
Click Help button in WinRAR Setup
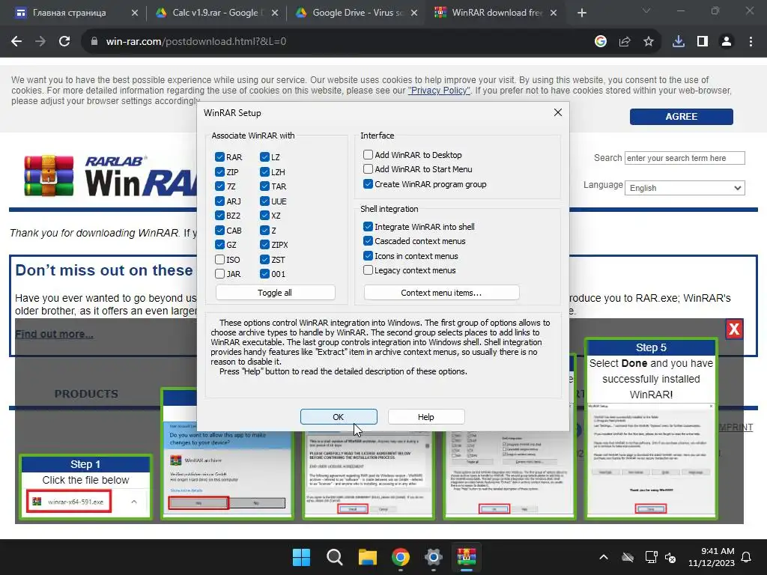[426, 416]
